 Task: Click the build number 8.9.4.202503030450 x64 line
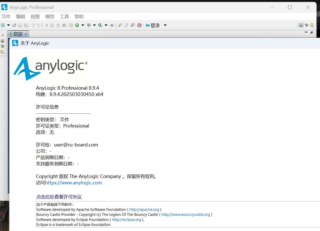coord(70,94)
